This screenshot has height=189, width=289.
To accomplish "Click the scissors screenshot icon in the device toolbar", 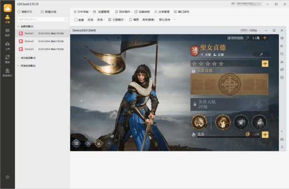I will click(x=282, y=62).
